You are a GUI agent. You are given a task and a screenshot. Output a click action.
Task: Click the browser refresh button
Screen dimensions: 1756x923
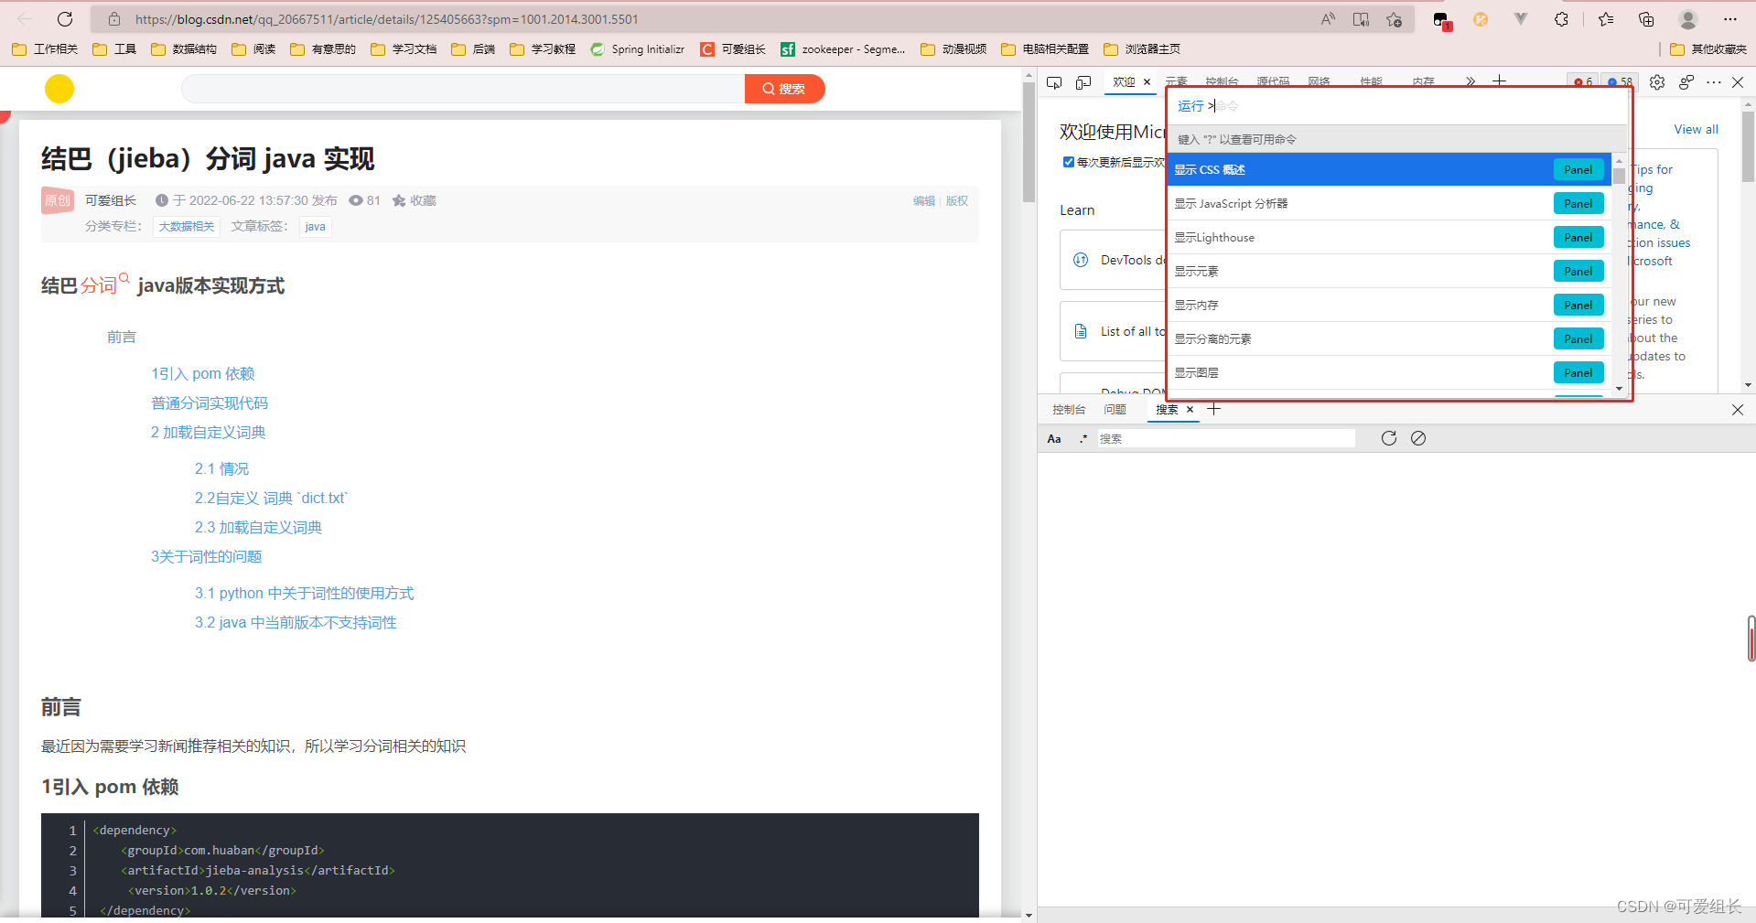click(x=65, y=18)
